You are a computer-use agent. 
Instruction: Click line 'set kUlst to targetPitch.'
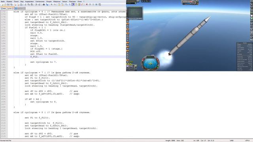48,41
